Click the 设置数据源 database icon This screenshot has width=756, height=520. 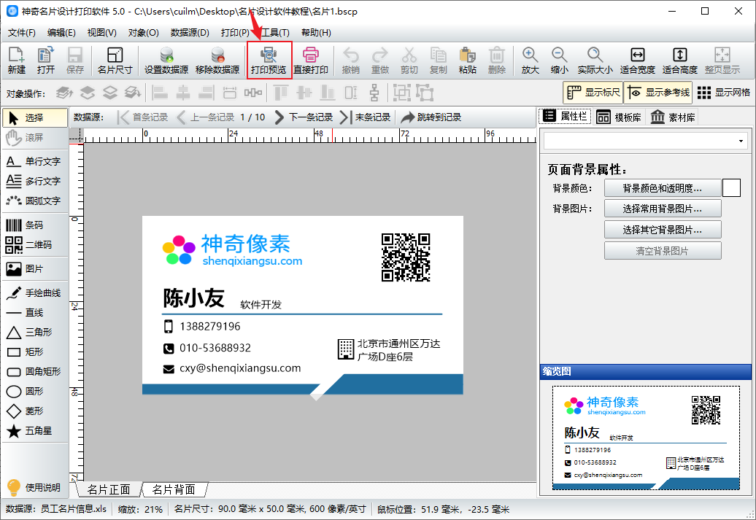tap(166, 61)
